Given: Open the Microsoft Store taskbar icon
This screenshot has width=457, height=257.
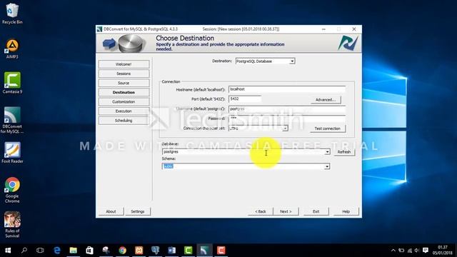Looking at the screenshot, I should pos(89,251).
